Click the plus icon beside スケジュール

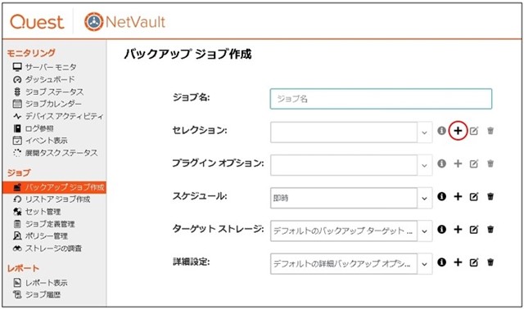coord(458,196)
